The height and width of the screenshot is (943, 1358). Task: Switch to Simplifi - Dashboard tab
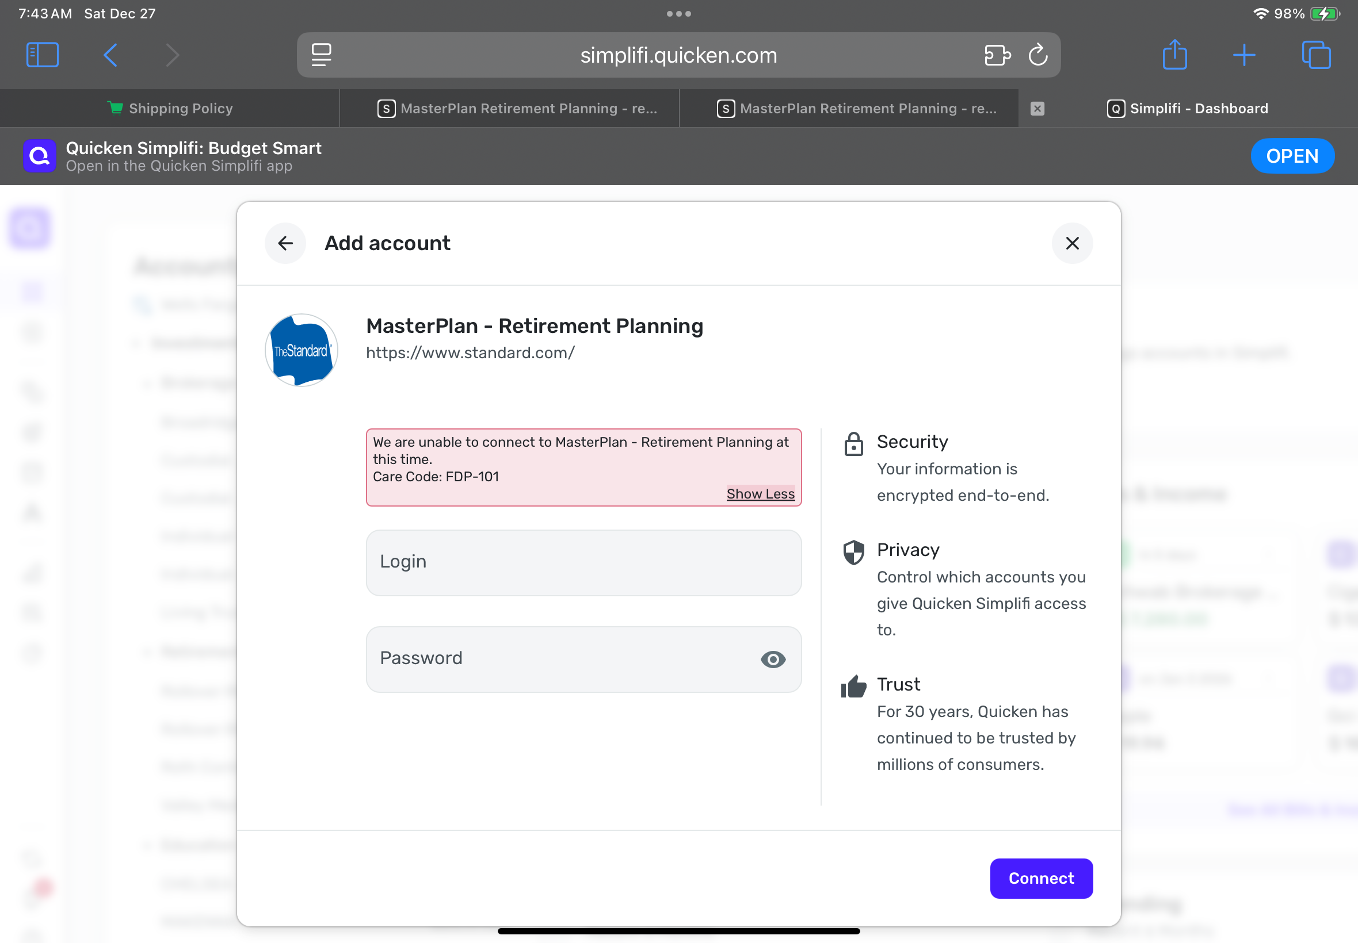click(x=1188, y=108)
